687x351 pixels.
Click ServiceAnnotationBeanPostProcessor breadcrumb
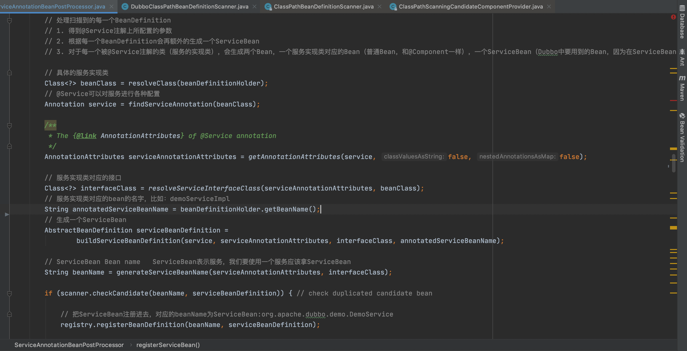69,345
